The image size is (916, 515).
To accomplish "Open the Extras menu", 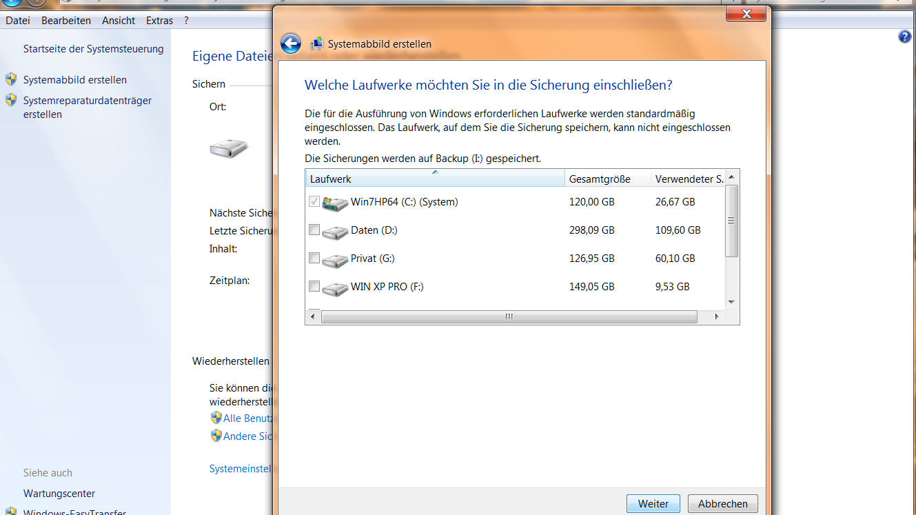I will tap(159, 21).
